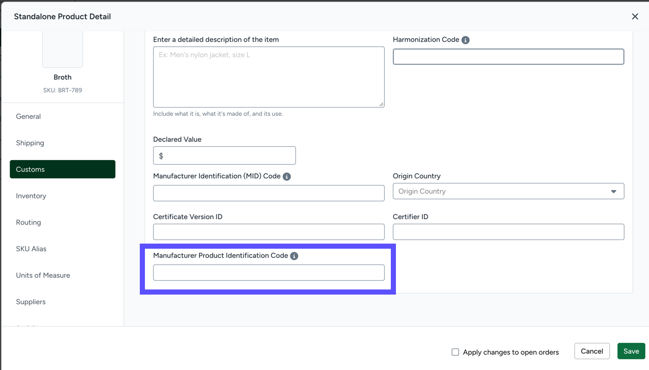Screen dimensions: 649x370
Task: Toggle Apply changes to open orders checkbox
Action: [455, 352]
